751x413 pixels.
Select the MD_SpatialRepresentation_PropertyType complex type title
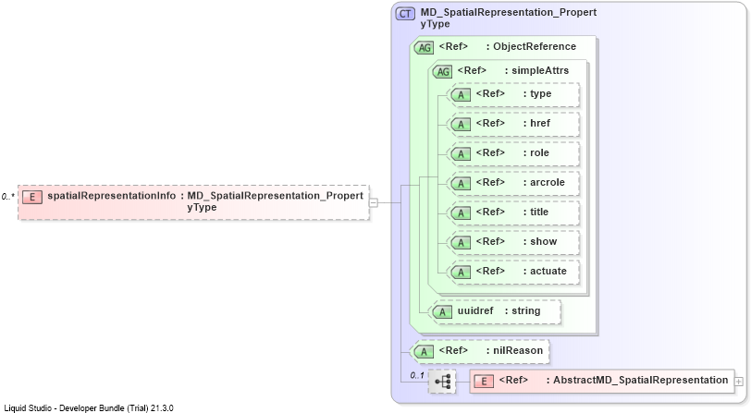[508, 18]
